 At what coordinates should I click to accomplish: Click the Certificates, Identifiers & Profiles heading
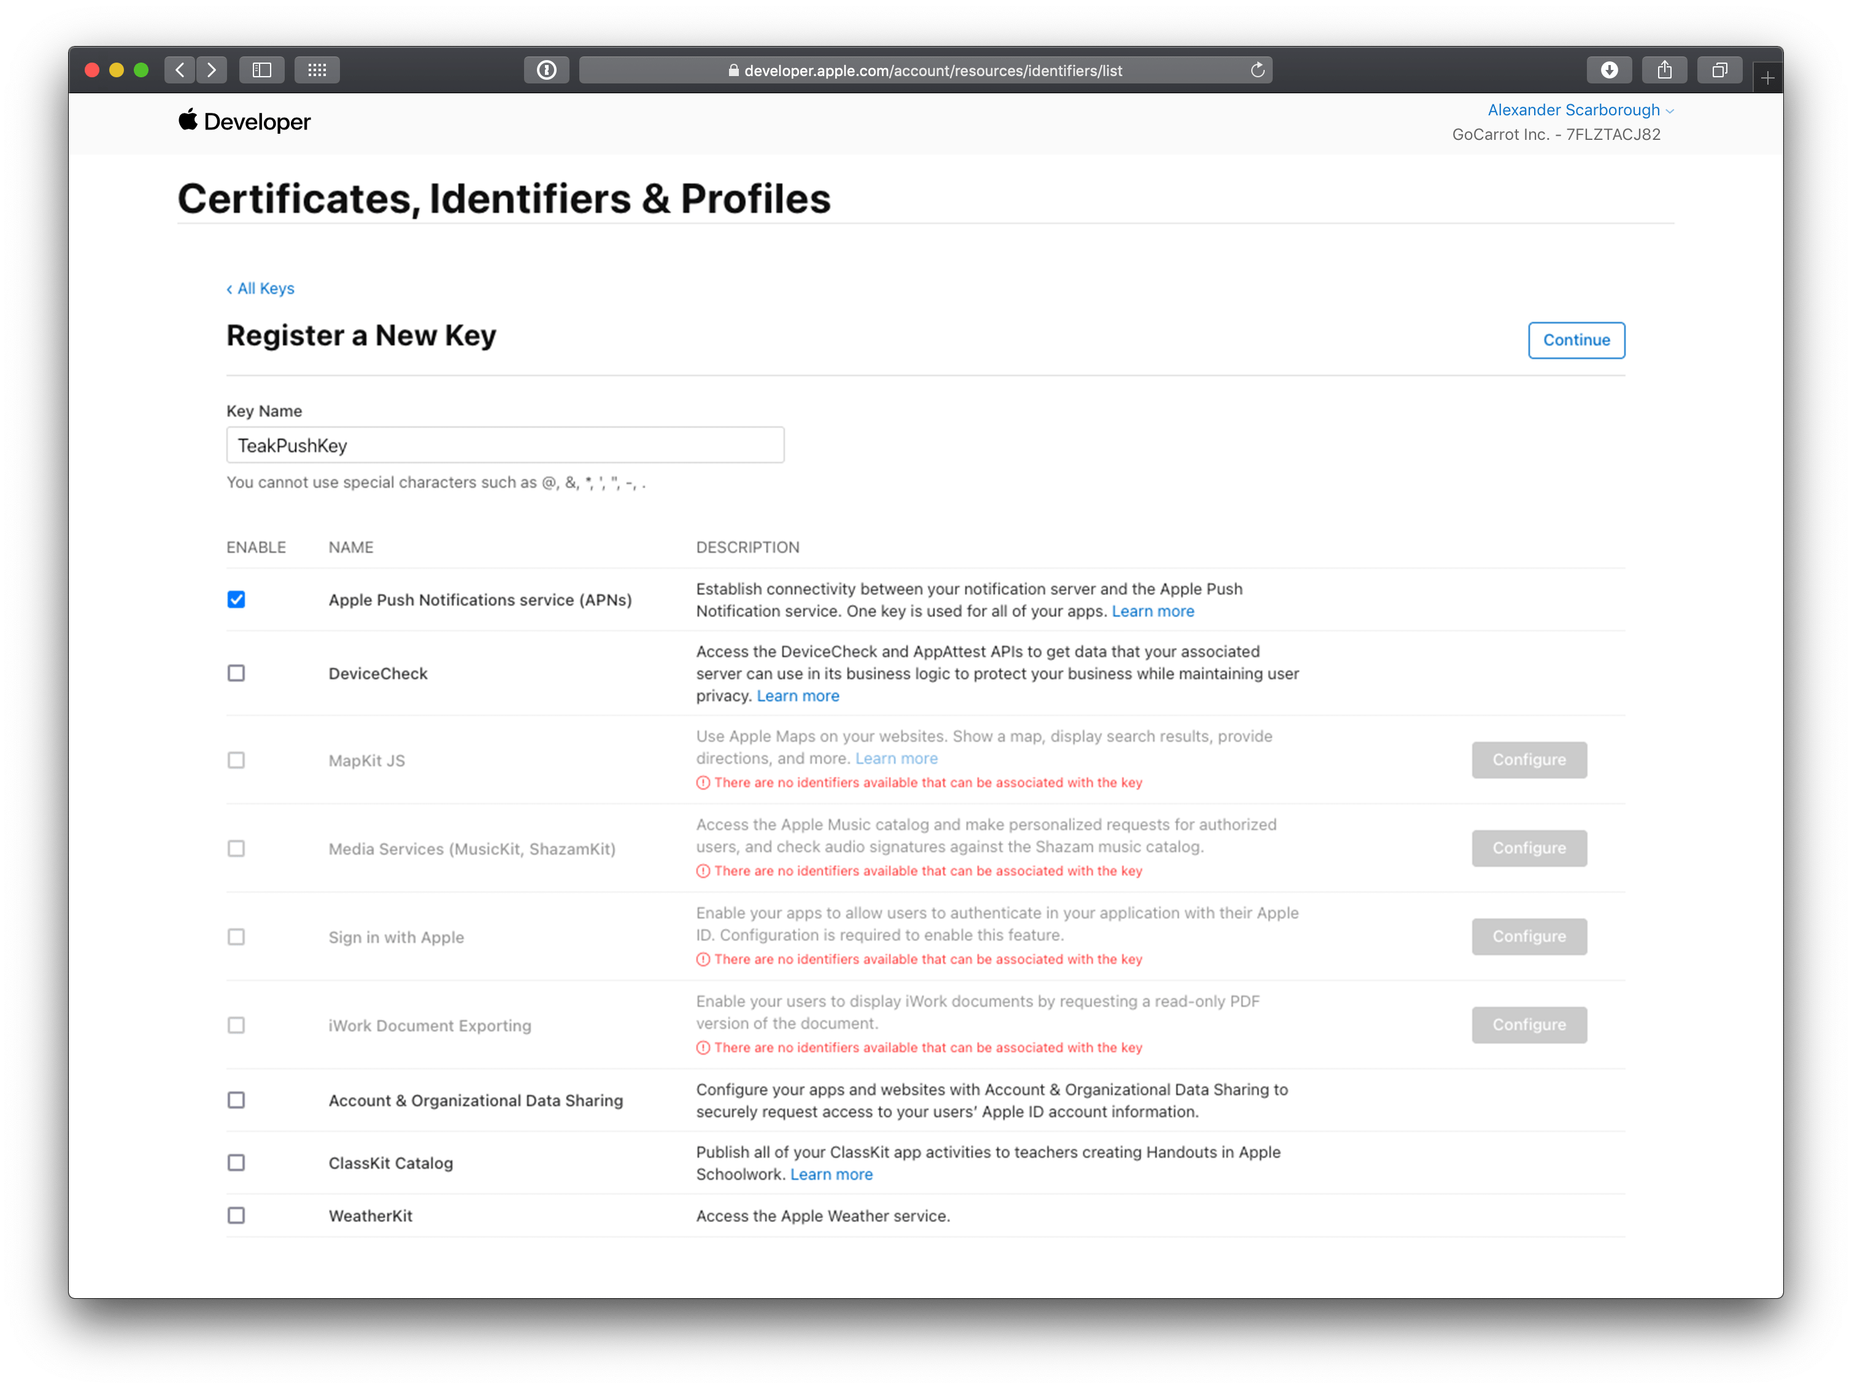504,199
